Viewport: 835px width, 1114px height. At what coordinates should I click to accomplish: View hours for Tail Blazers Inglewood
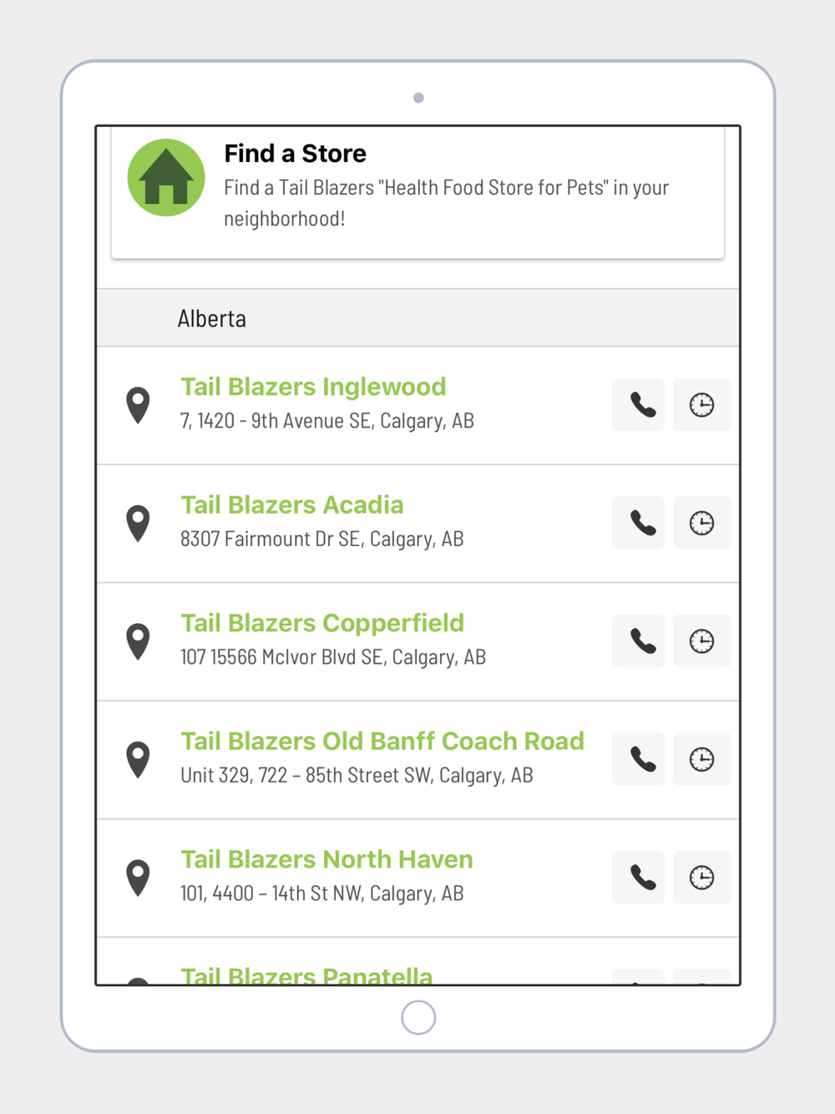coord(702,405)
